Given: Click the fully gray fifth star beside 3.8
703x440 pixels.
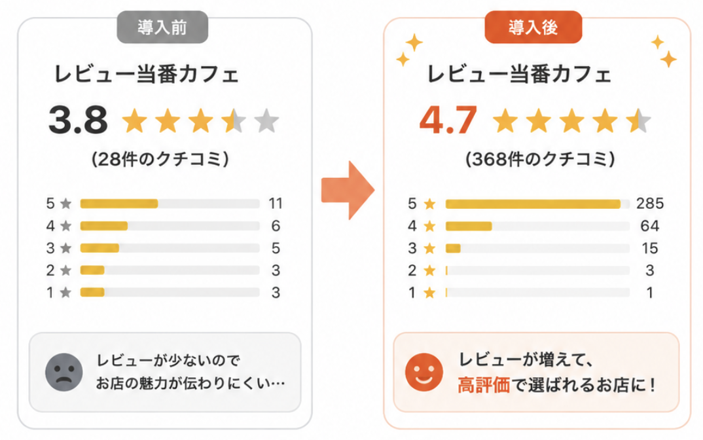Looking at the screenshot, I should tap(267, 120).
